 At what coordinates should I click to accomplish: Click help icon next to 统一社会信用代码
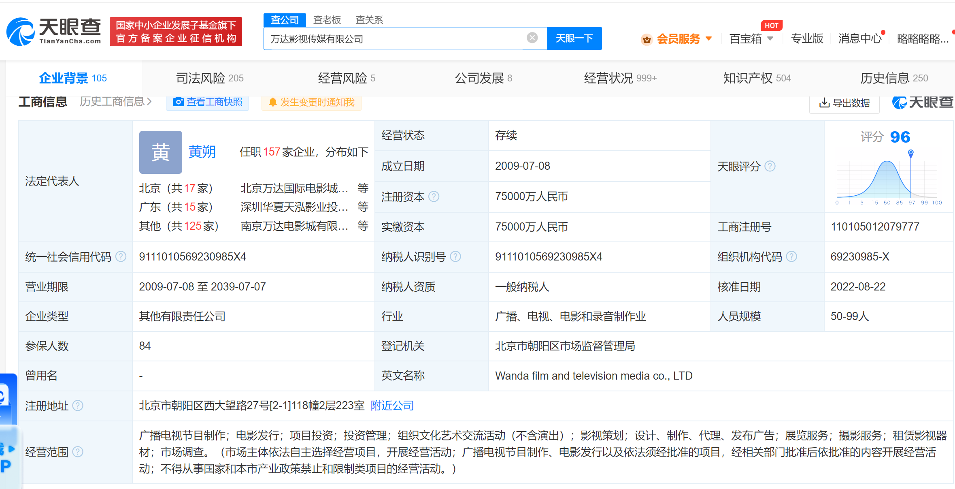click(121, 256)
